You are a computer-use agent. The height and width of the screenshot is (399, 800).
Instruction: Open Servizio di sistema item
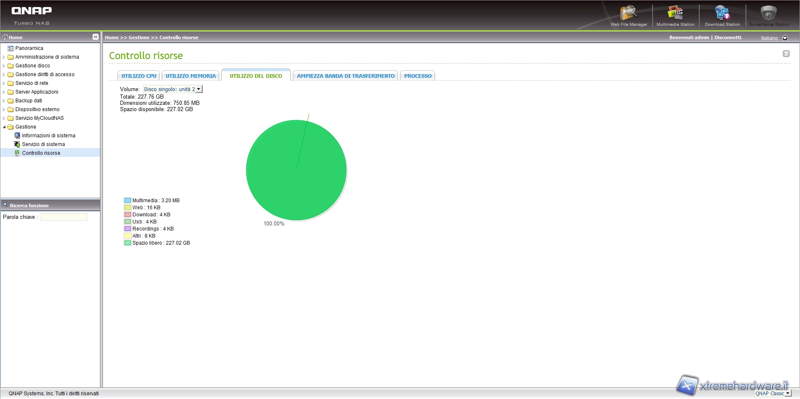tap(43, 144)
